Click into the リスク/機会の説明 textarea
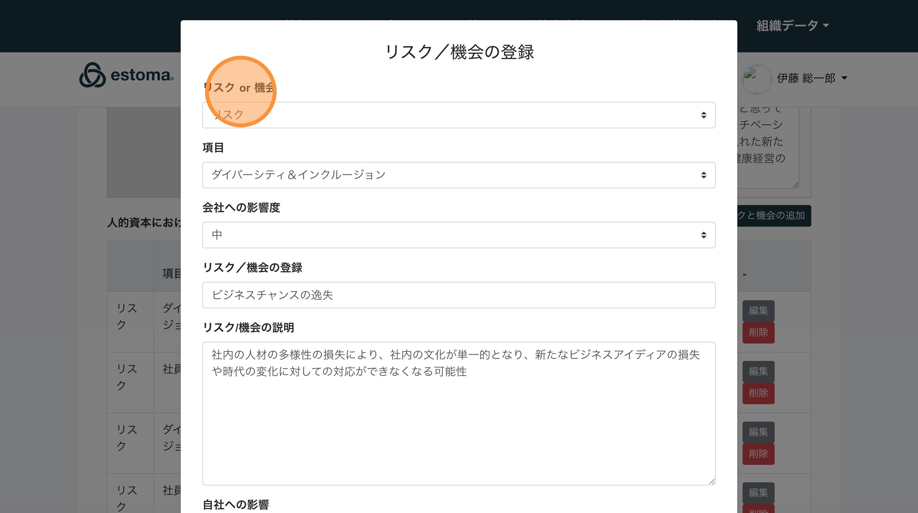Screen dimensions: 918x513 pos(459,413)
